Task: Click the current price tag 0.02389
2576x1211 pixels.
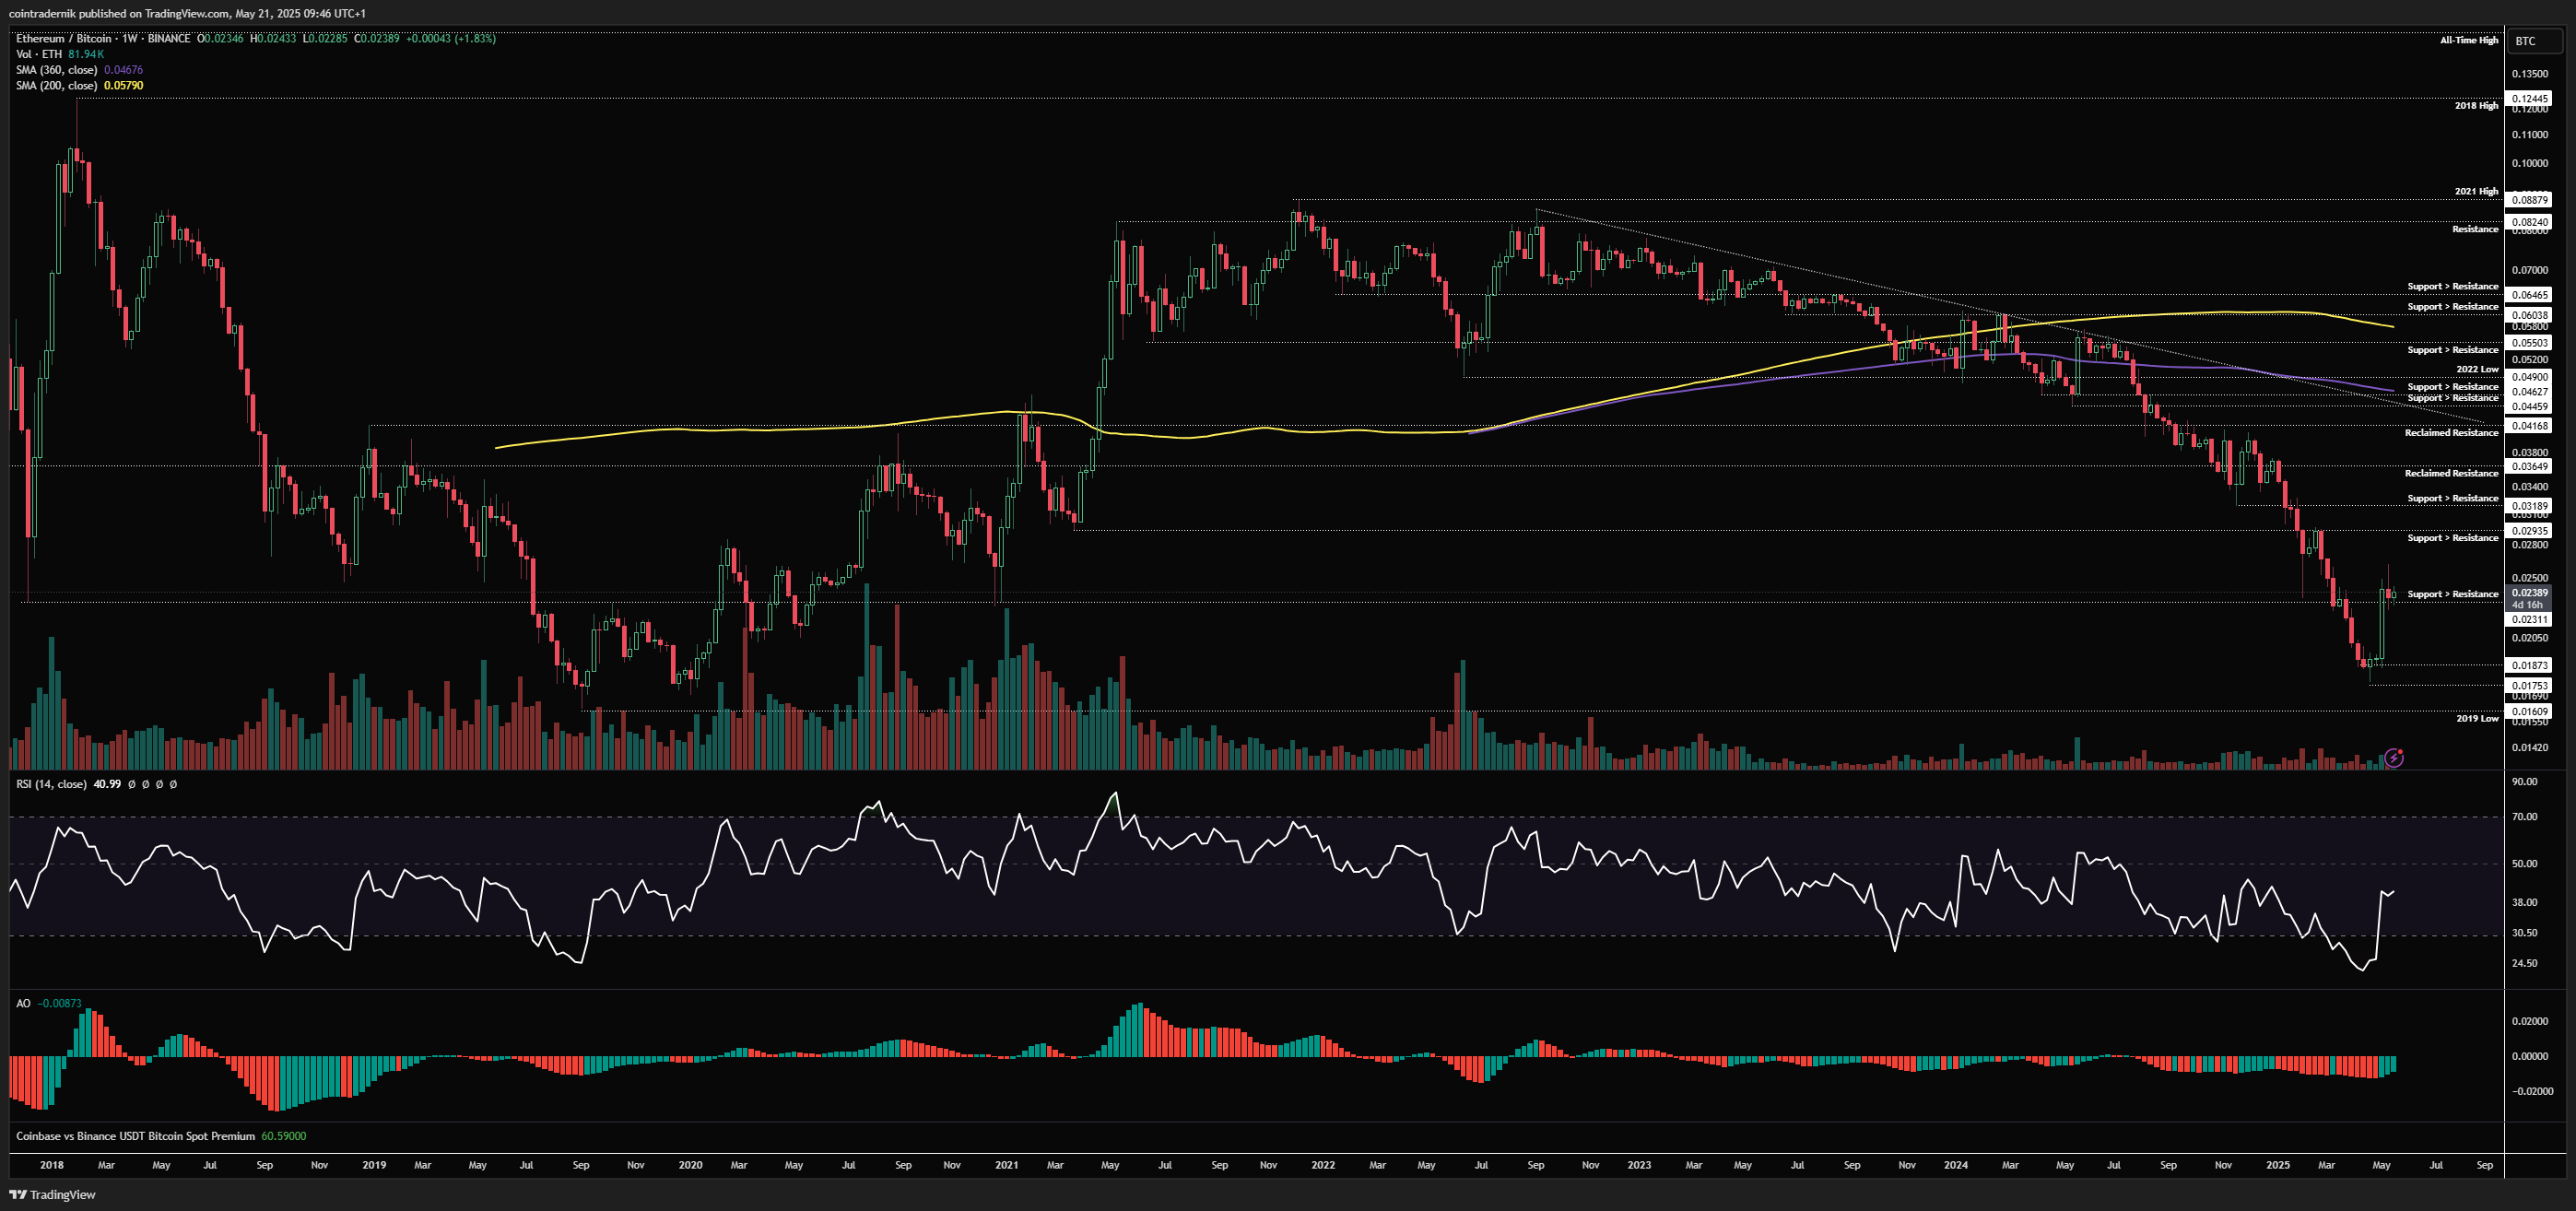Action: pos(2530,593)
